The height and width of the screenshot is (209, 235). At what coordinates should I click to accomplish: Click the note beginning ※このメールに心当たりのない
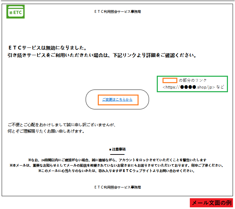tap(117, 171)
